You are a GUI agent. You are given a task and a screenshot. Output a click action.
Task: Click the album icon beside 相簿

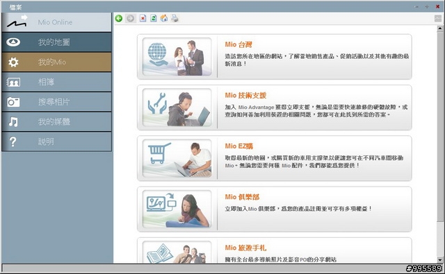click(x=13, y=82)
